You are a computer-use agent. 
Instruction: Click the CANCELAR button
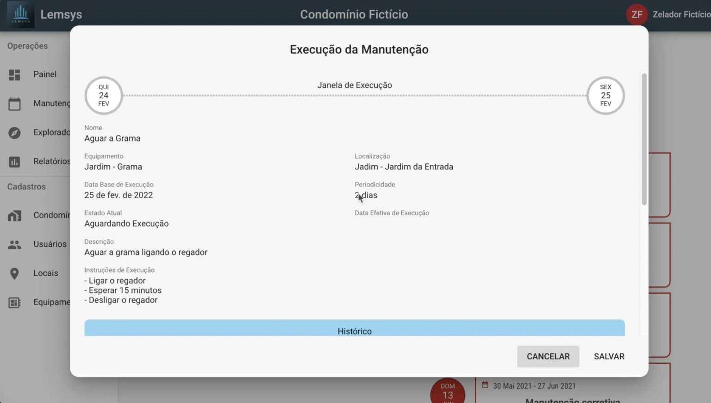pyautogui.click(x=548, y=357)
